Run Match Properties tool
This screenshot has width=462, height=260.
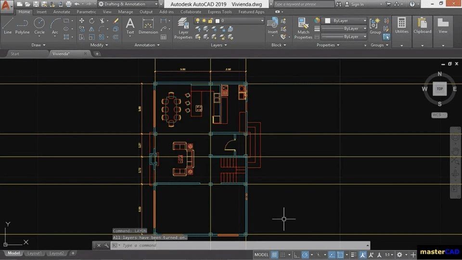(x=303, y=28)
